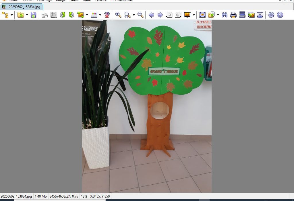Click the screen capture camera icon
The width and height of the screenshot is (294, 201).
pos(260,15)
